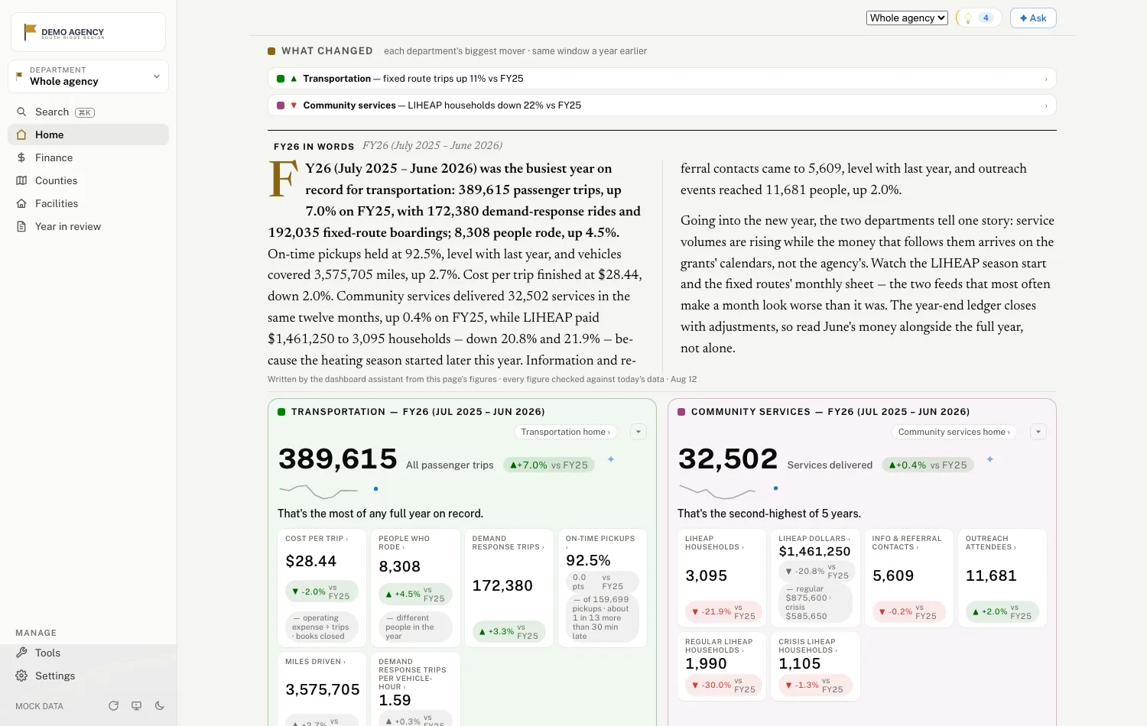Click the refresh mock data icon
The image size is (1147, 726).
(114, 706)
